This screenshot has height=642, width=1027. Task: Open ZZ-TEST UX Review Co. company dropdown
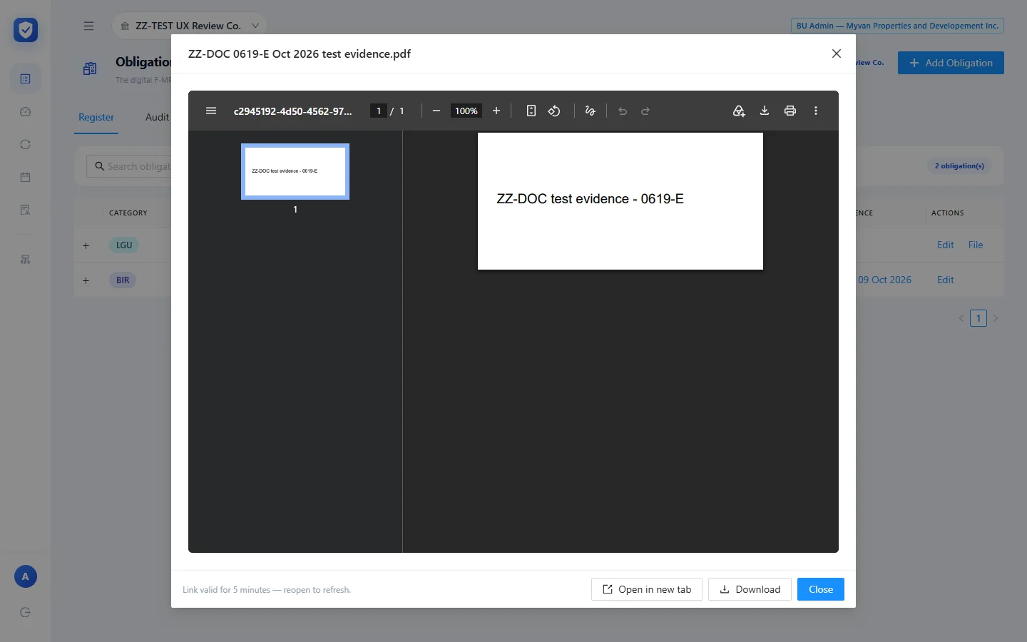point(189,26)
